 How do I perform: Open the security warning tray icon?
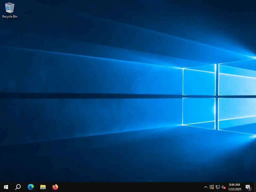212,187
